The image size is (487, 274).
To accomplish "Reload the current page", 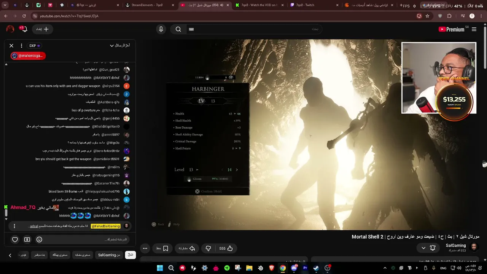I will point(24,16).
